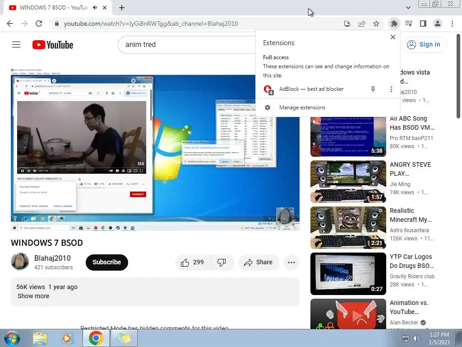Share the video
Viewport: 462px width, 347px height.
[259, 263]
